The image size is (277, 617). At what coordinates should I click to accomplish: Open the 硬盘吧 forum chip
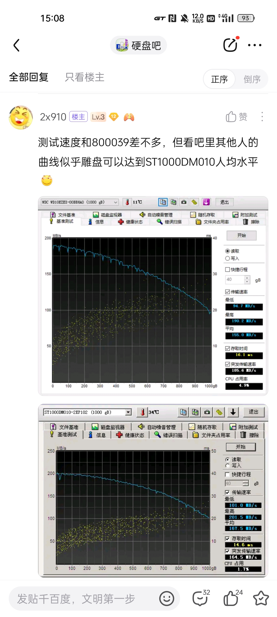(138, 45)
